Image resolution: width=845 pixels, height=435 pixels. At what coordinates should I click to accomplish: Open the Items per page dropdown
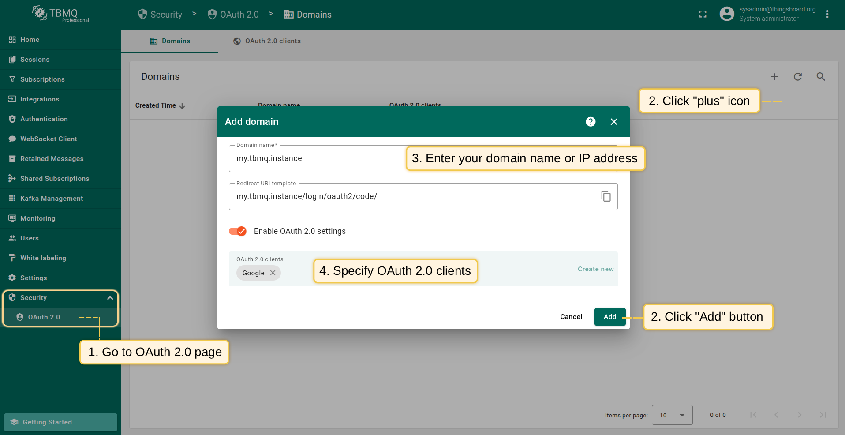pyautogui.click(x=672, y=415)
